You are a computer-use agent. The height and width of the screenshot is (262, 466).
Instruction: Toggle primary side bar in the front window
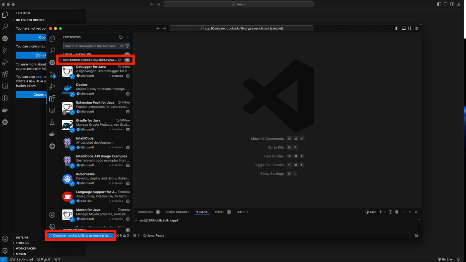[397, 28]
